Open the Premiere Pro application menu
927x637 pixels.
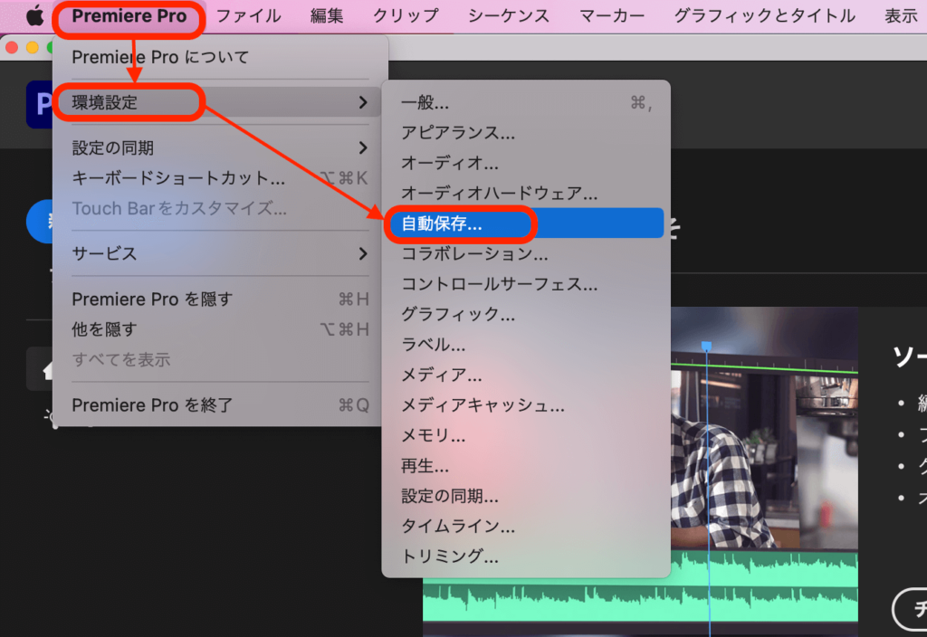(x=129, y=16)
